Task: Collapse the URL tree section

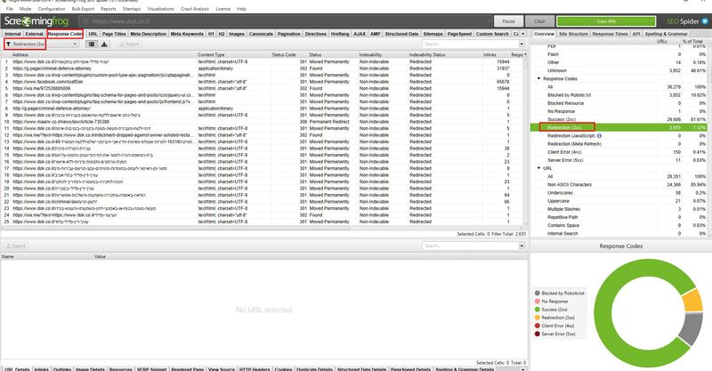Action: point(539,168)
